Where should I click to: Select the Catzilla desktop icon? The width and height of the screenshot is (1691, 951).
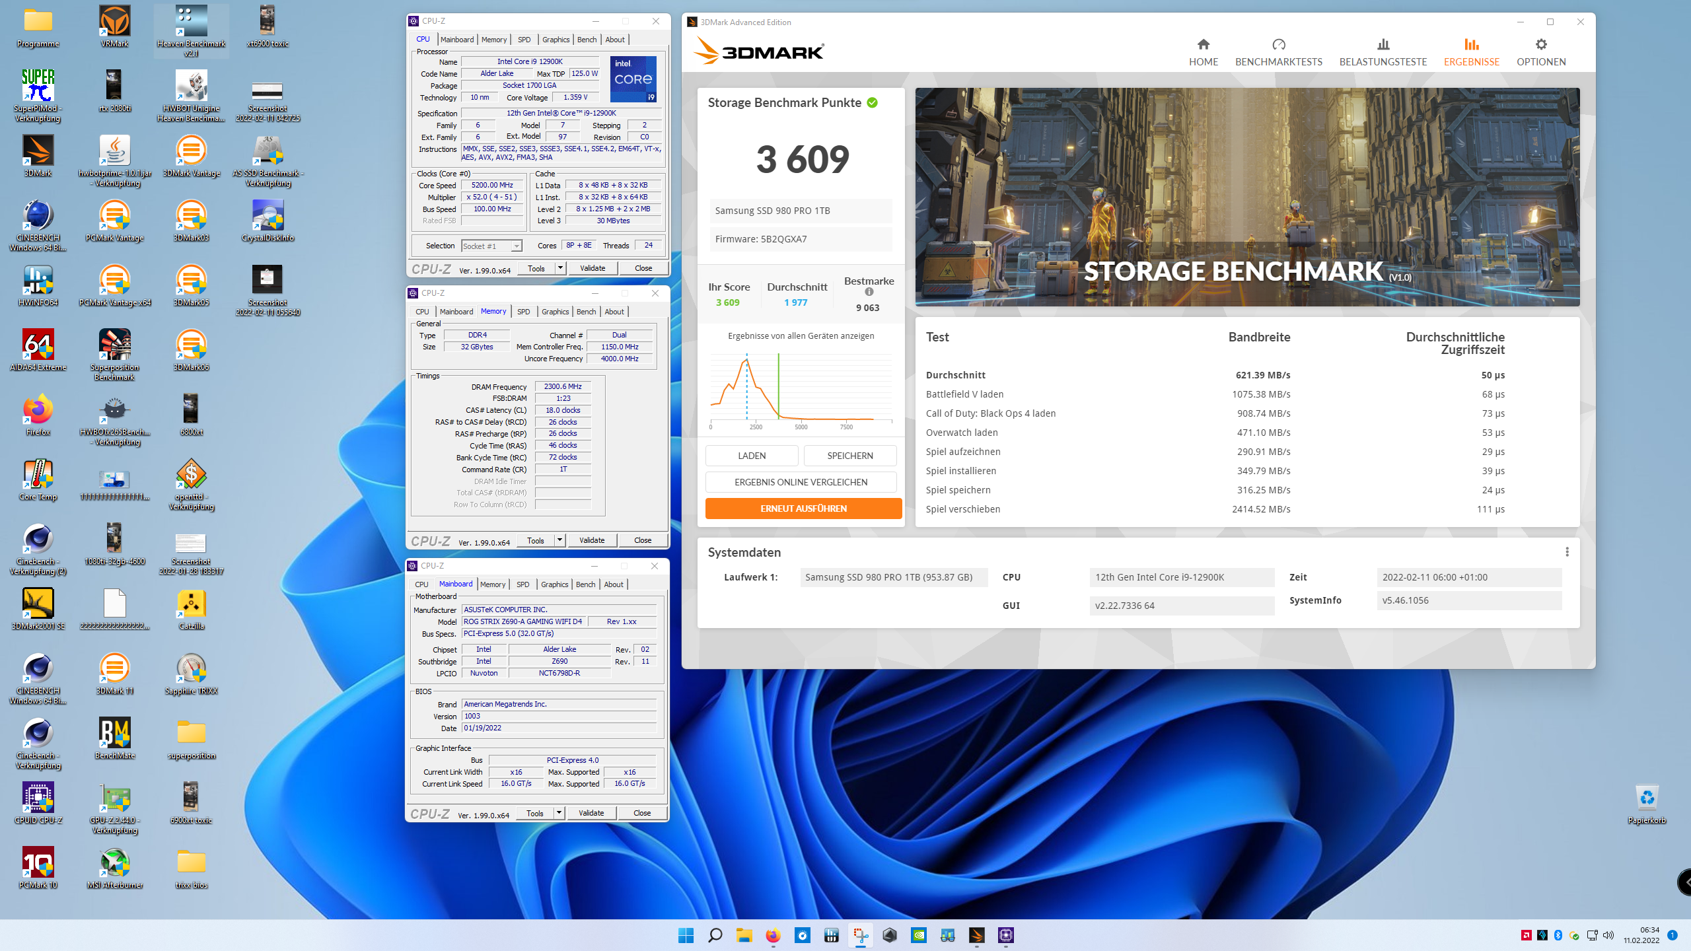point(191,610)
